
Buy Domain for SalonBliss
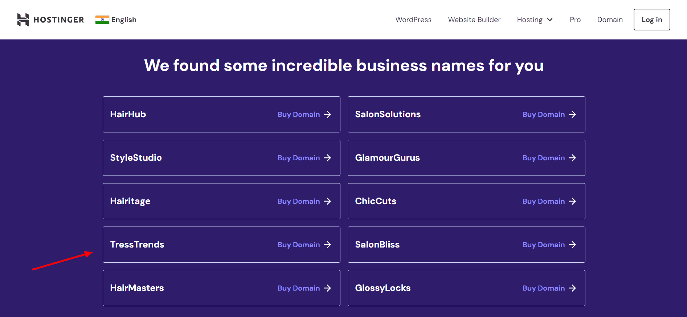(543, 245)
